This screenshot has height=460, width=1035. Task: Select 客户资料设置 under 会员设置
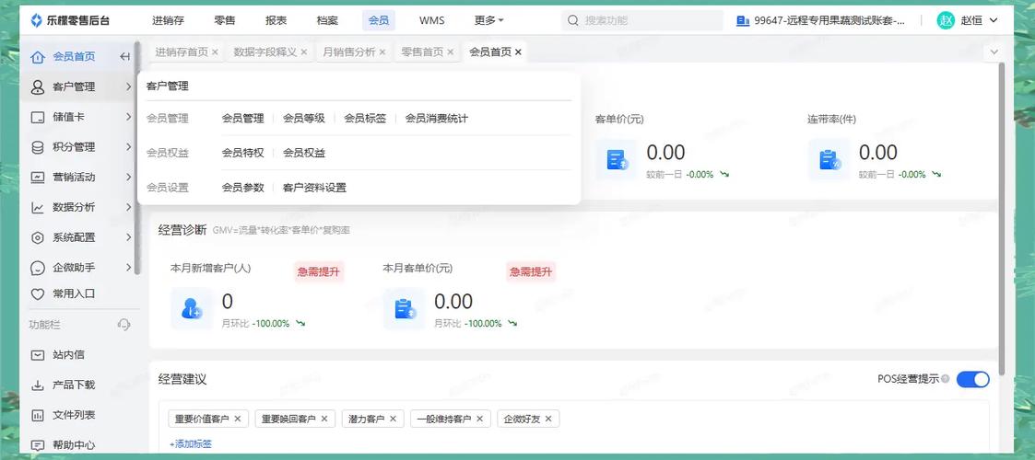point(314,188)
